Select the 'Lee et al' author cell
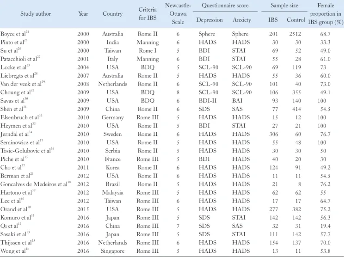The height and width of the screenshot is (257, 345). (x=12, y=201)
